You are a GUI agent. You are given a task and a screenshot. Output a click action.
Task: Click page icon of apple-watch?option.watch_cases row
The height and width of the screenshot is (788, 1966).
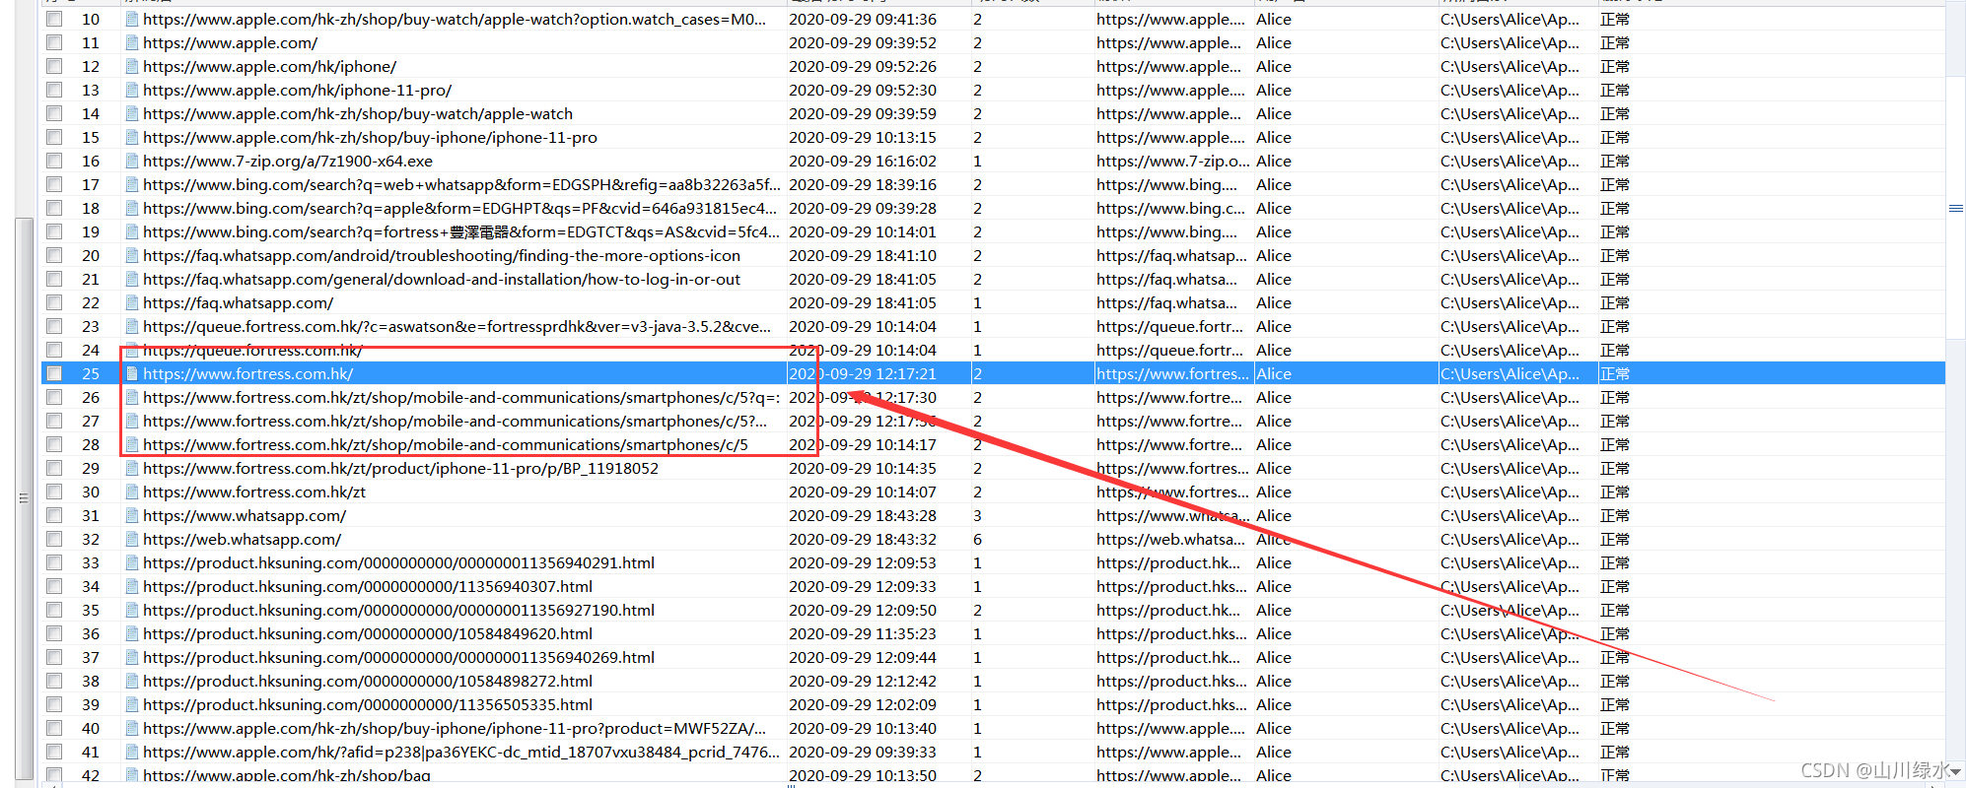pos(131,19)
